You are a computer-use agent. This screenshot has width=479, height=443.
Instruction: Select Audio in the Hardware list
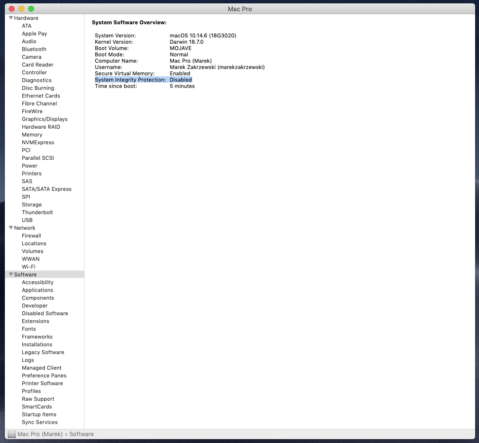click(29, 42)
